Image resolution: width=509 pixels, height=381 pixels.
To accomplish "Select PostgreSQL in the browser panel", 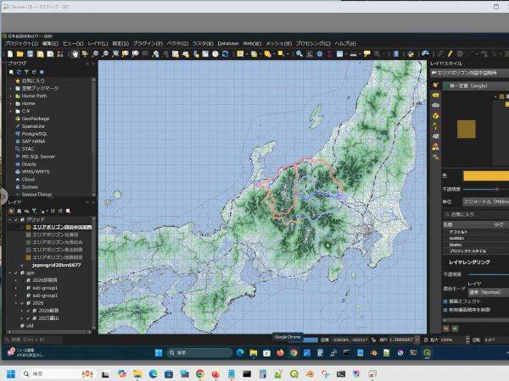I will pos(34,134).
